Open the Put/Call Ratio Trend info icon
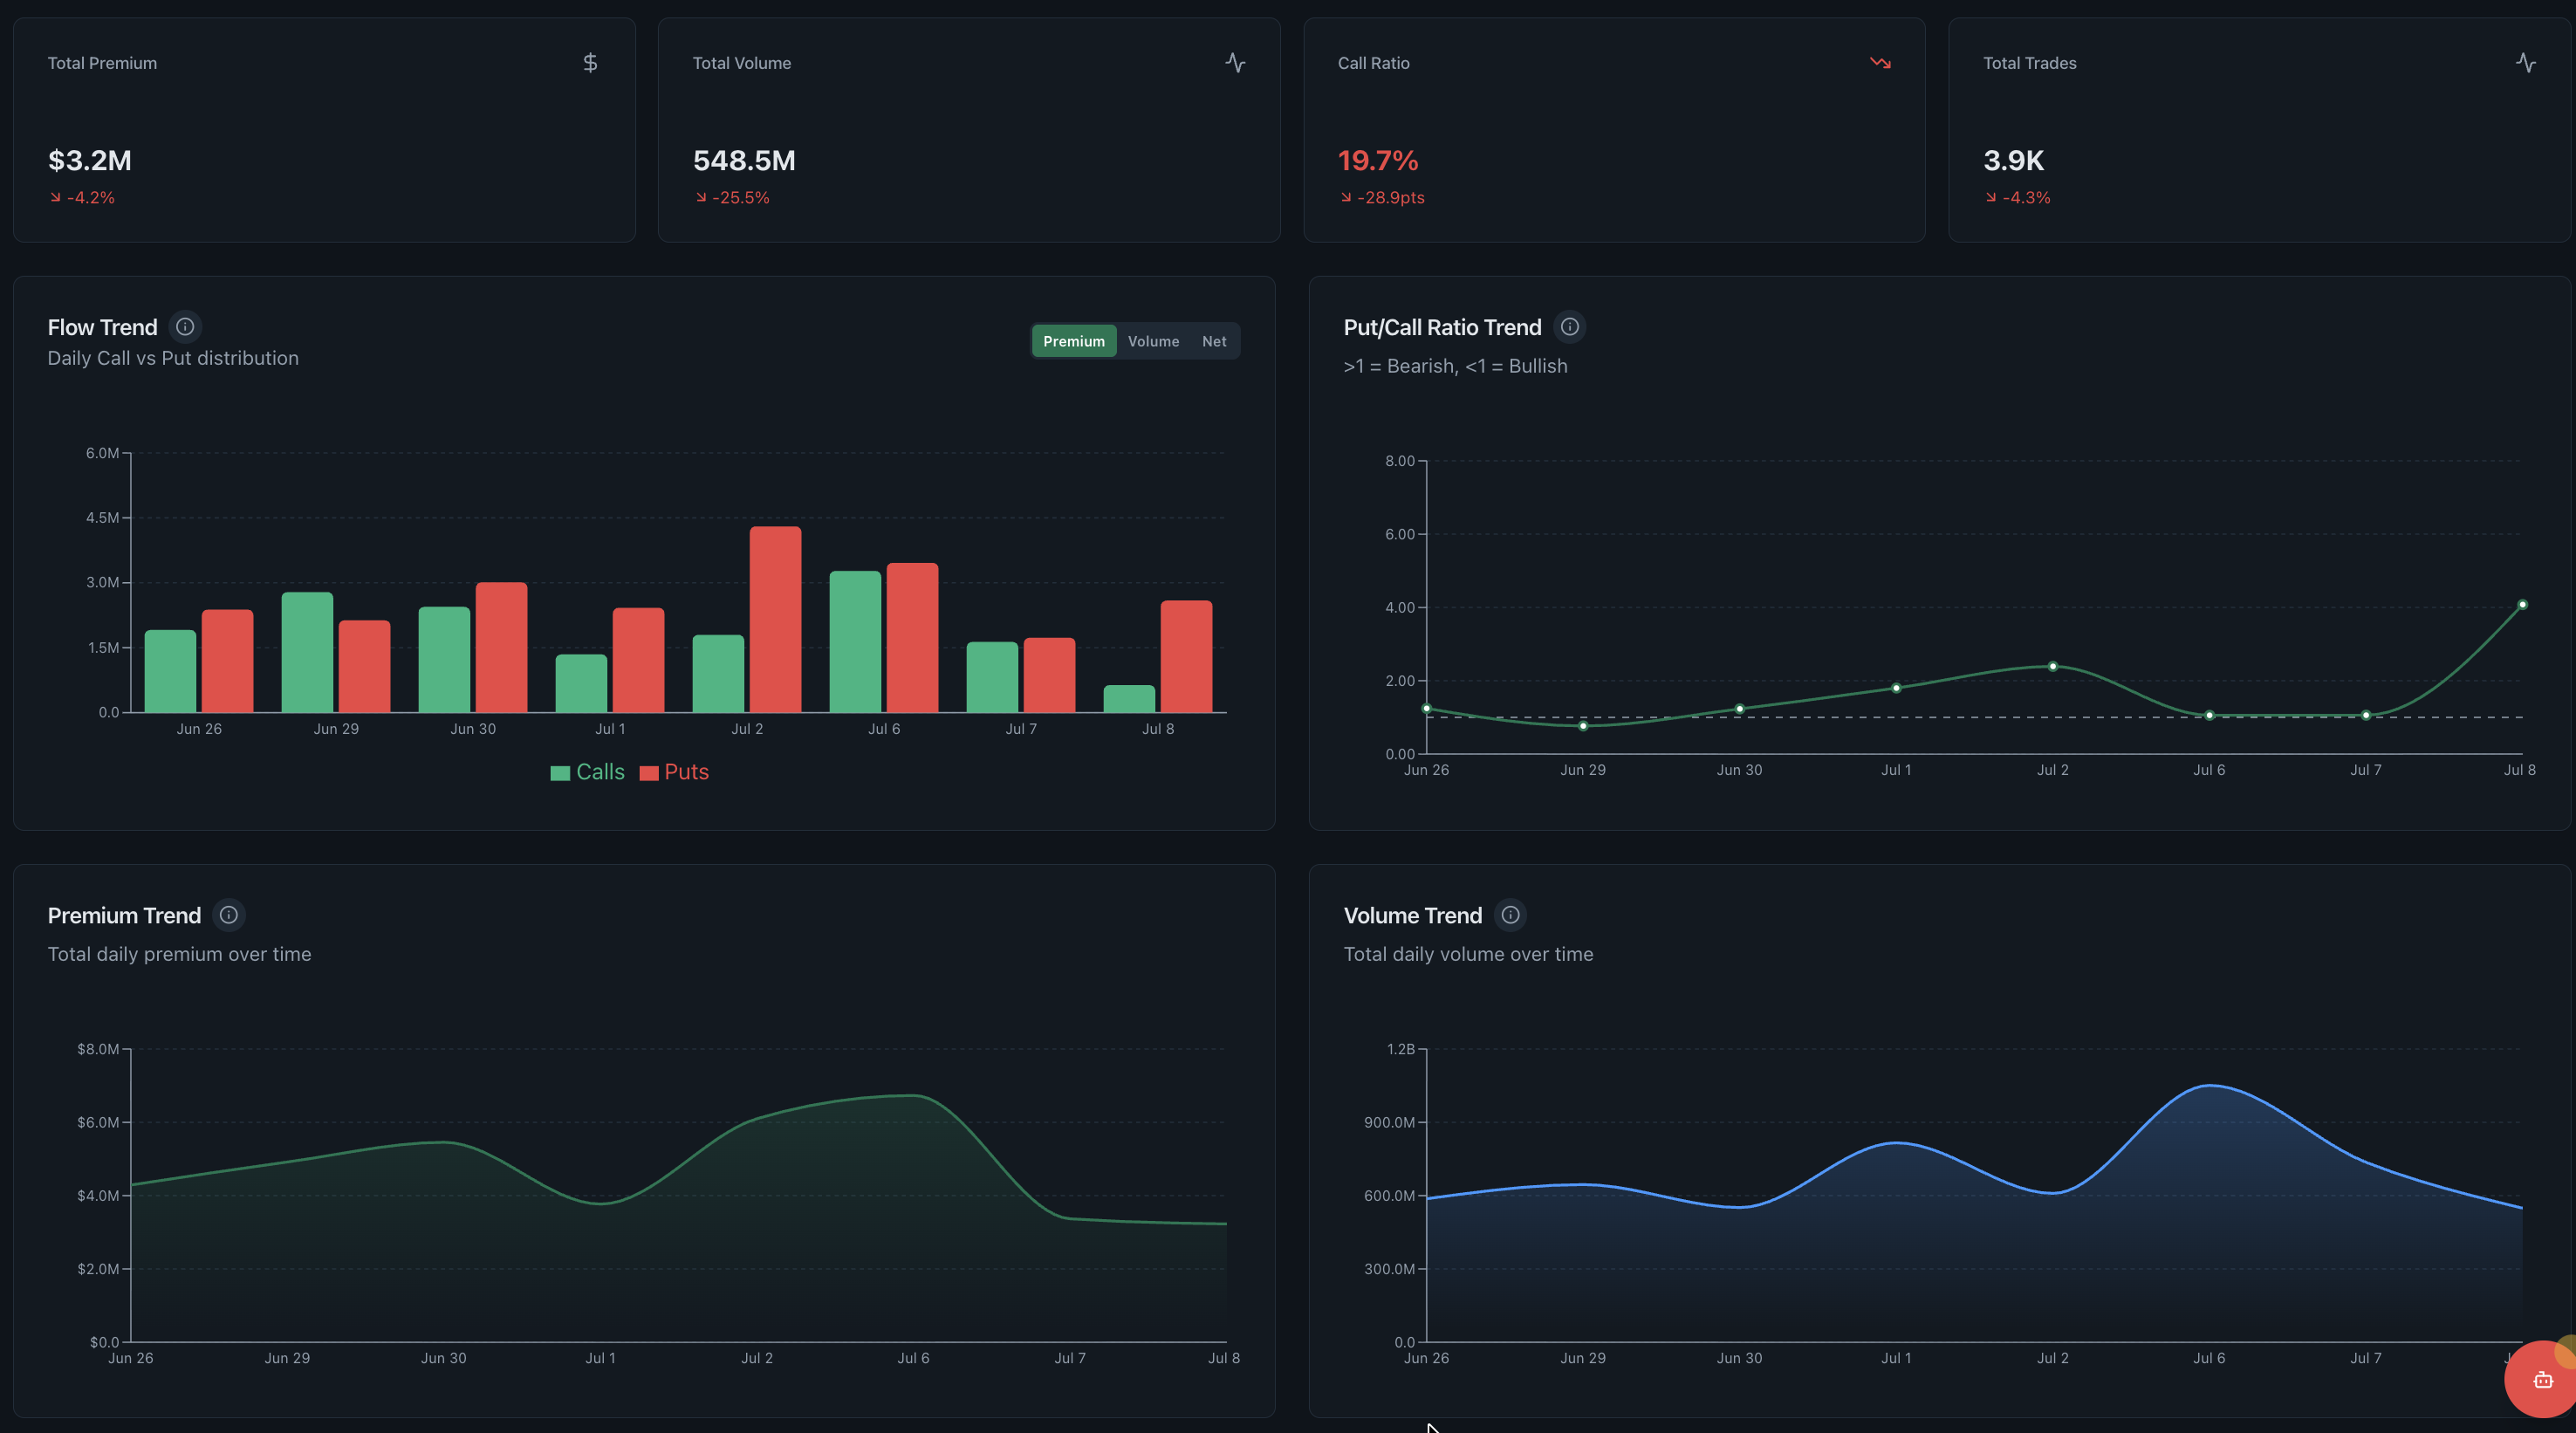 [1569, 327]
